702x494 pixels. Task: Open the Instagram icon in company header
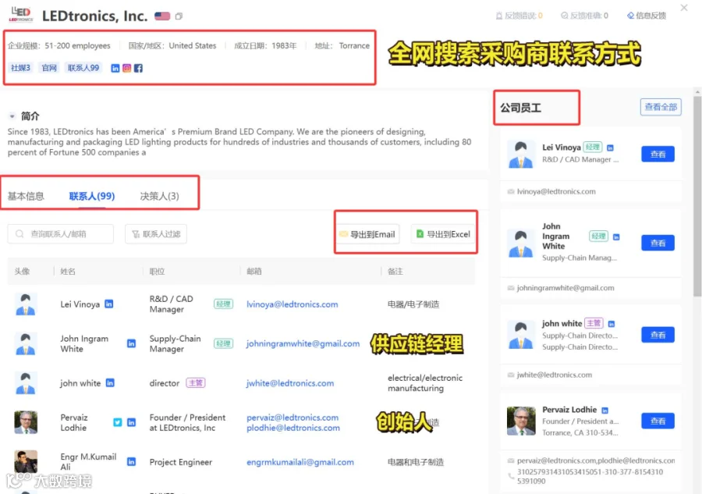click(x=126, y=68)
